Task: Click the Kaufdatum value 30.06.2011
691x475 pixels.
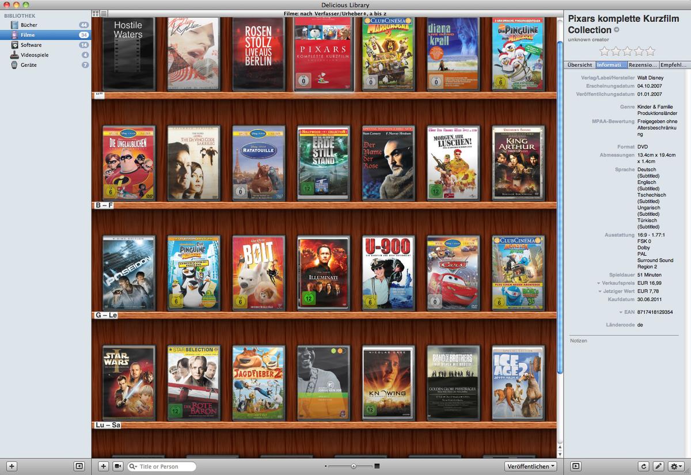Action: (651, 300)
